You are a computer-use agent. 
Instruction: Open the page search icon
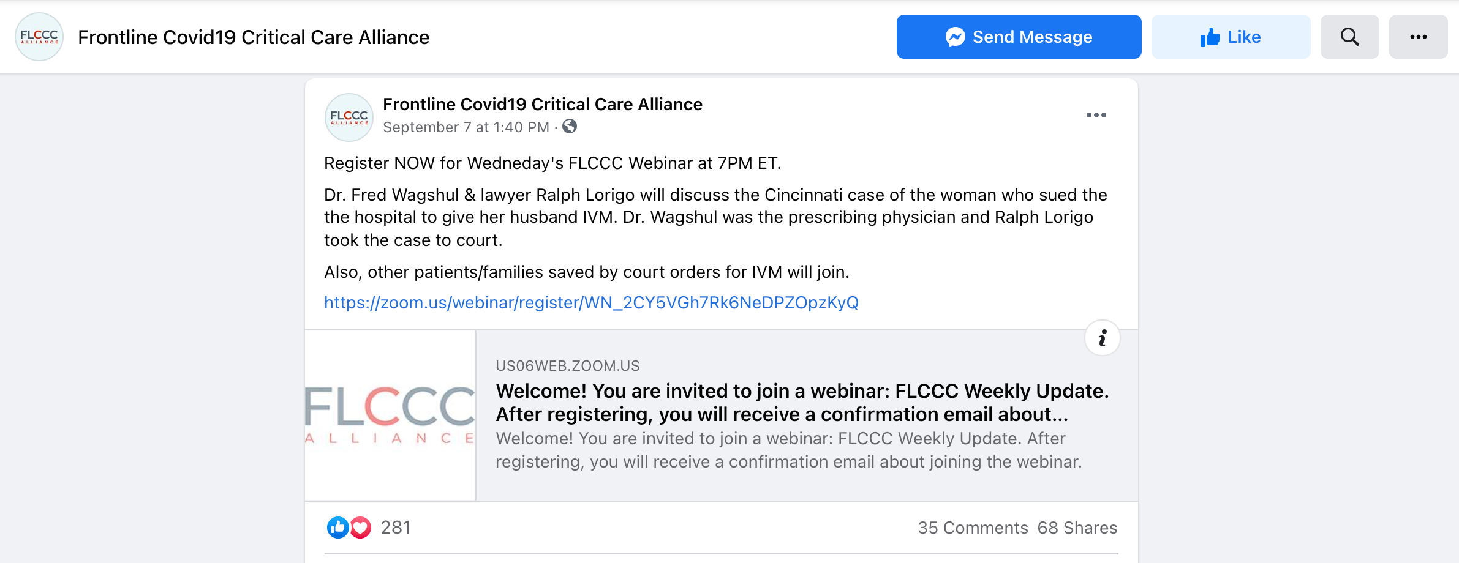(x=1349, y=37)
